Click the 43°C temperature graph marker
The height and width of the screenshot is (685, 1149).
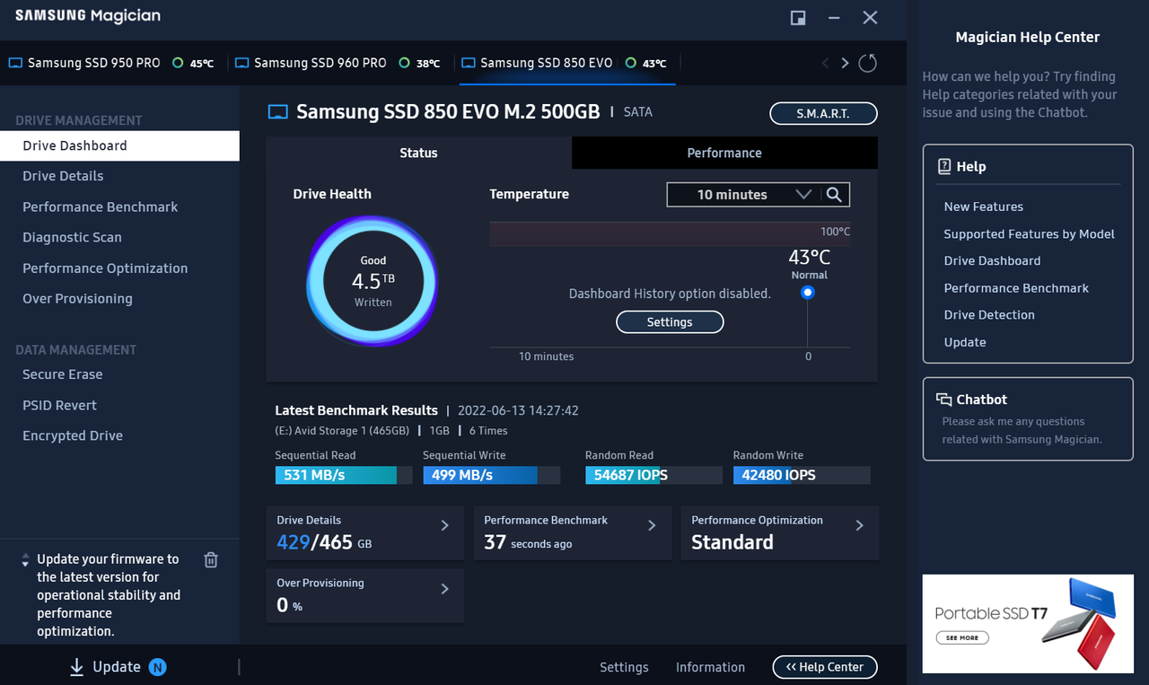click(808, 292)
